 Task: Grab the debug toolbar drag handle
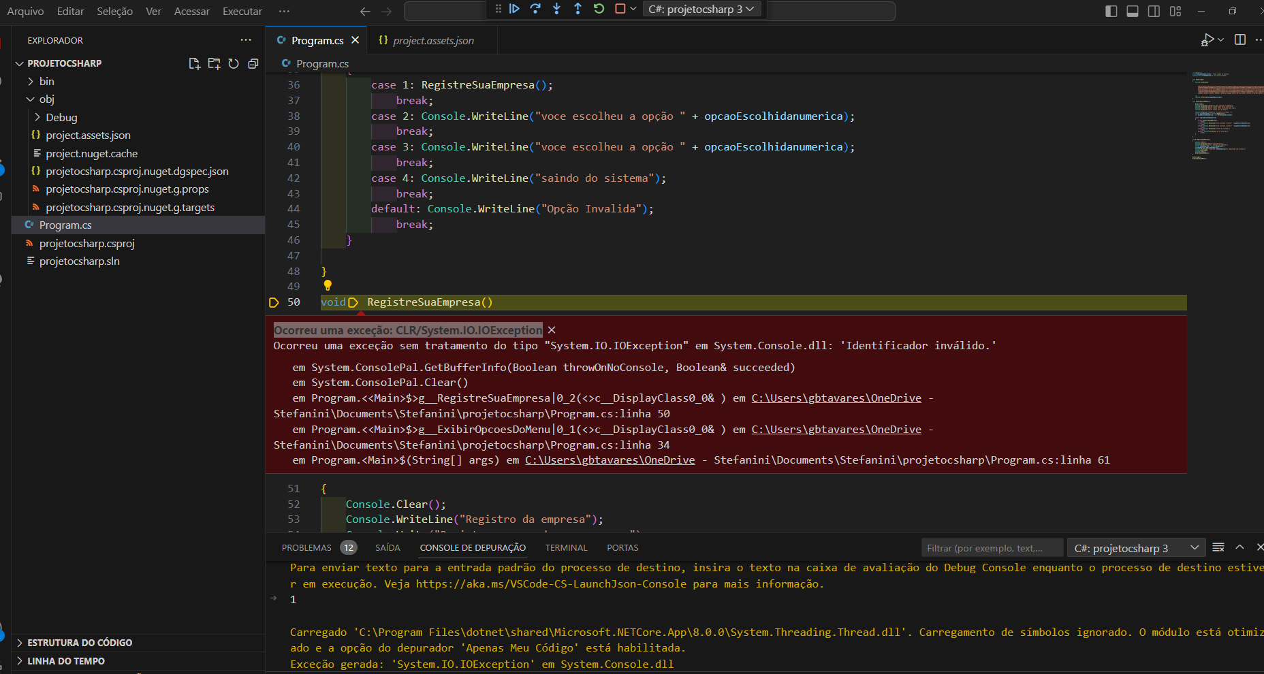click(x=499, y=9)
